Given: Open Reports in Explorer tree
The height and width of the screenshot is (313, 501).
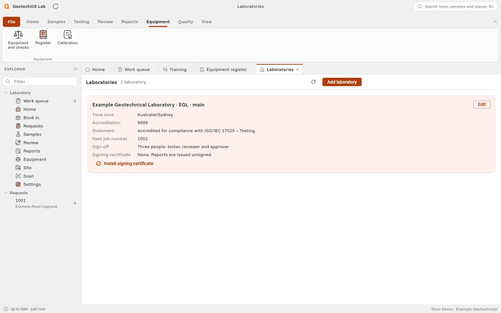Looking at the screenshot, I should coord(40,151).
